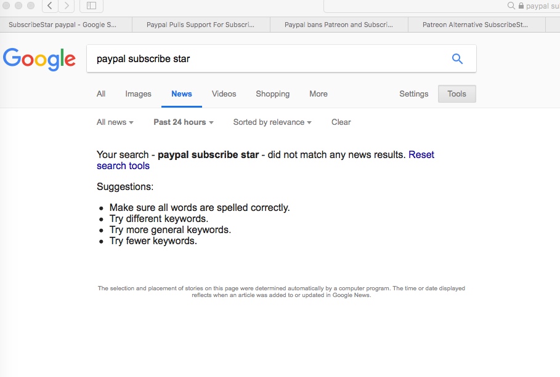Switch to the Images tab

[x=138, y=94]
